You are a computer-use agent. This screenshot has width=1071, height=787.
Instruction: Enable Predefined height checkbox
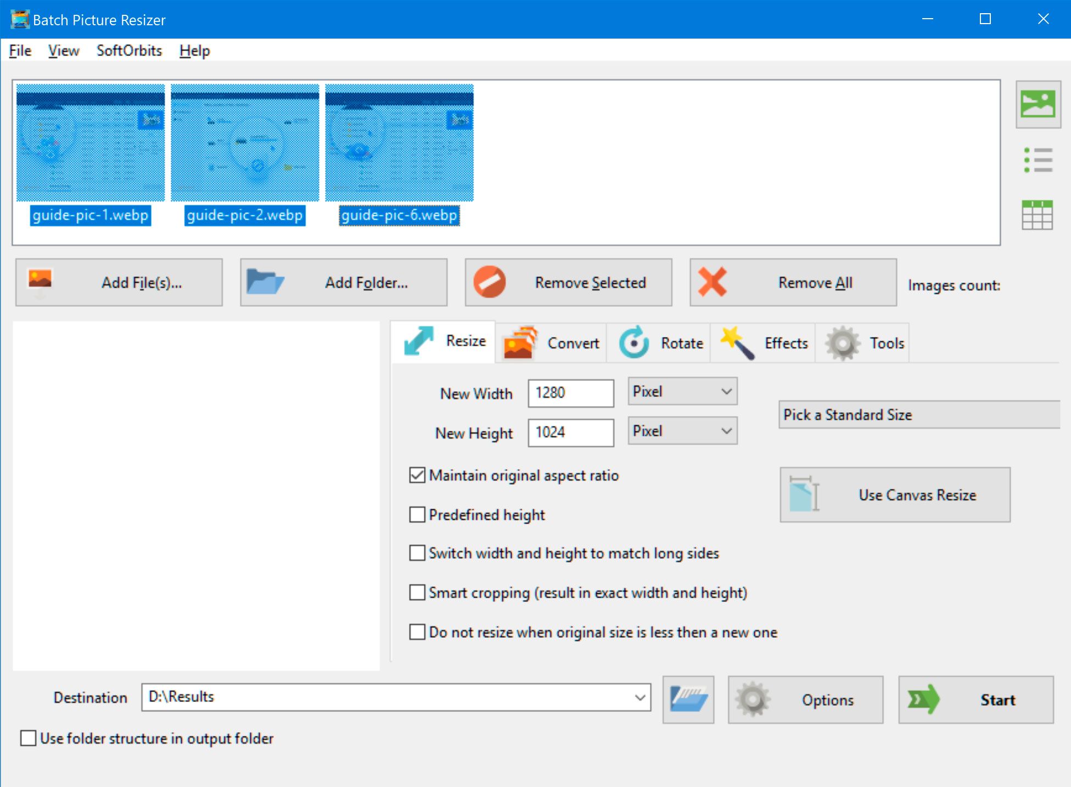[417, 514]
